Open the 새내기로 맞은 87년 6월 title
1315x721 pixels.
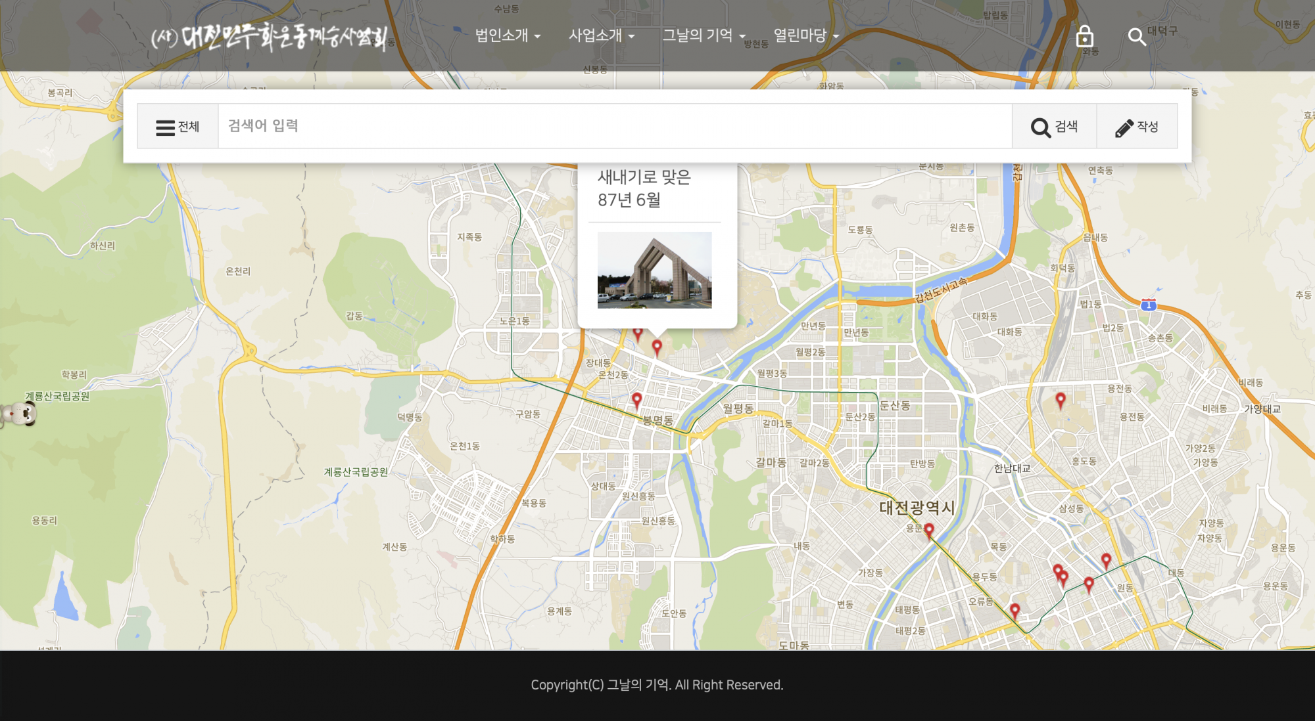(644, 188)
